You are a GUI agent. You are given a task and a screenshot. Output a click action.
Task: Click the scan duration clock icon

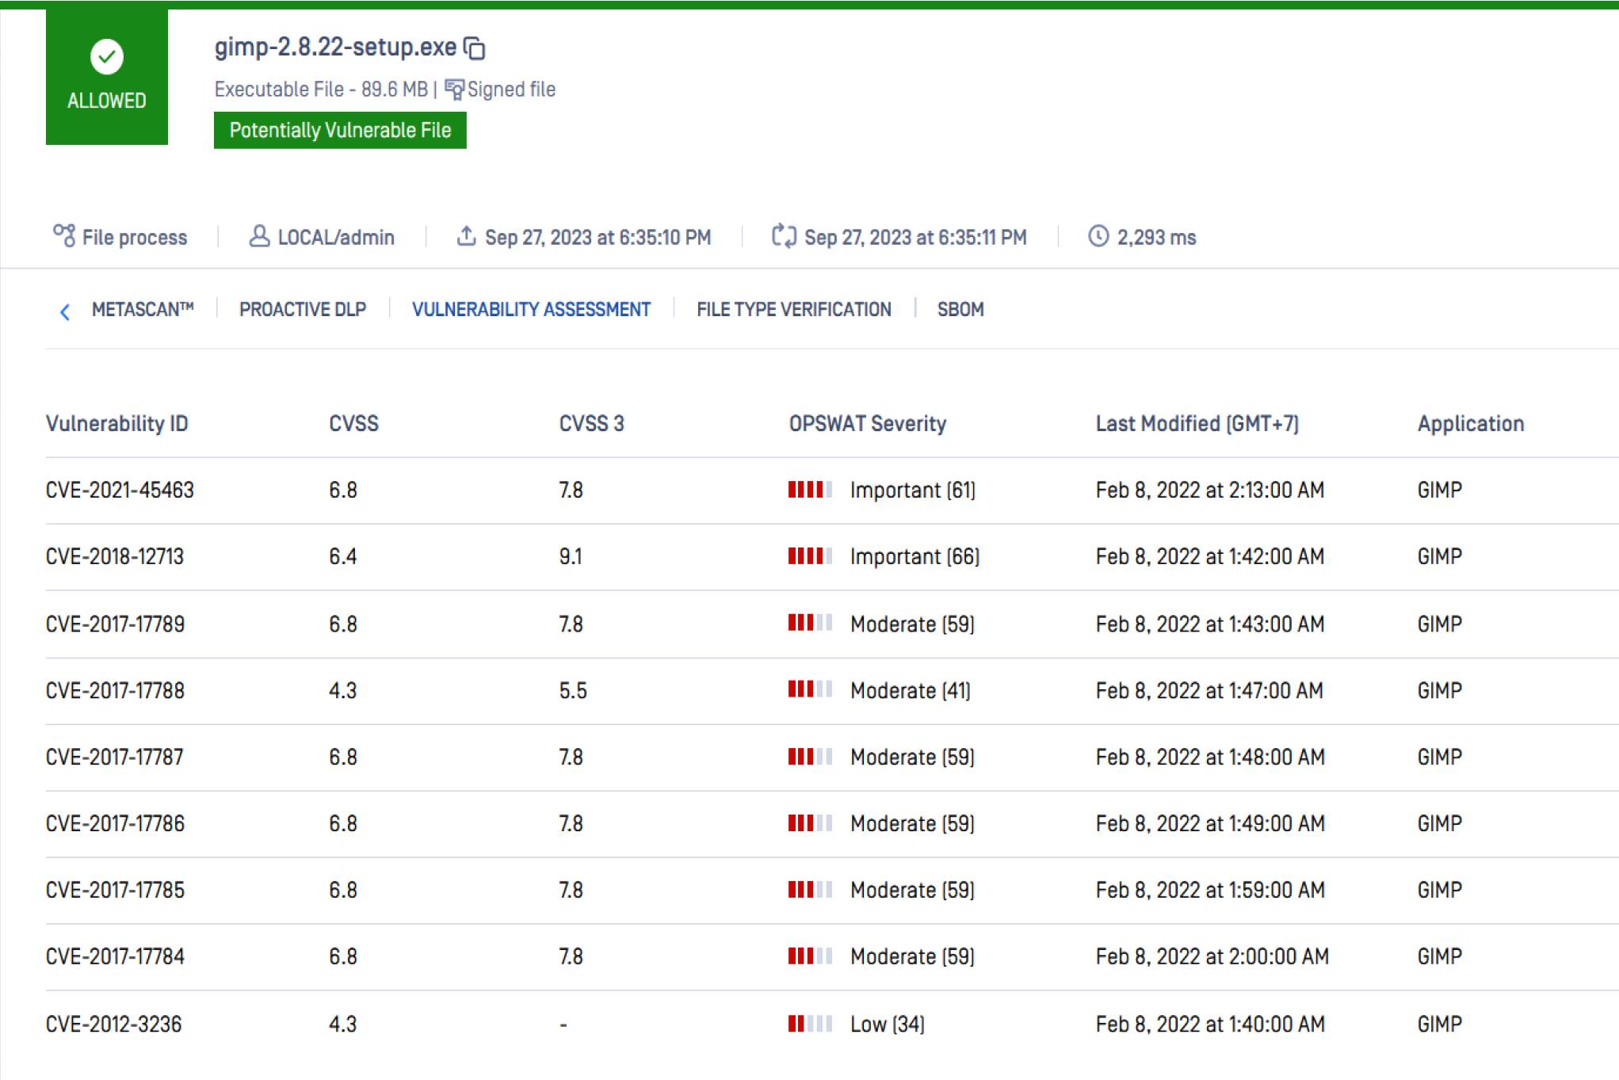(x=1098, y=236)
